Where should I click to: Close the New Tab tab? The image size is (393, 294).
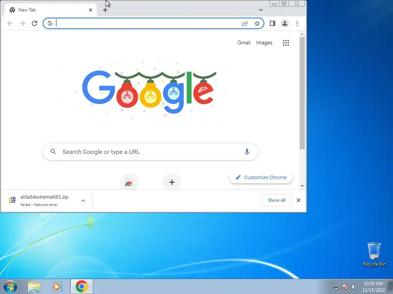pyautogui.click(x=91, y=10)
